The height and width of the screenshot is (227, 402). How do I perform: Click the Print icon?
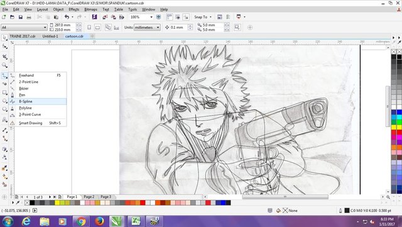[29, 17]
